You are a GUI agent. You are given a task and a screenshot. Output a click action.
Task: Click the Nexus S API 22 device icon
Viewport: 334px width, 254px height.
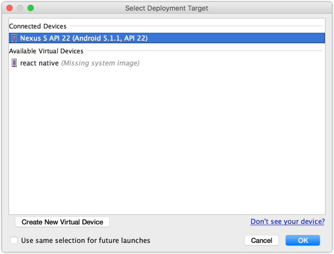click(14, 38)
